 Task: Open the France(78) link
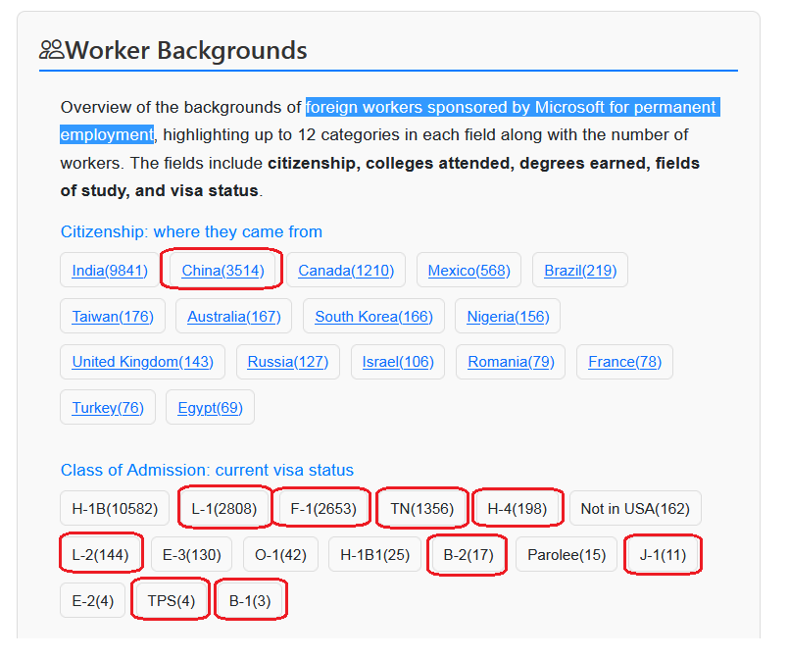pos(625,362)
